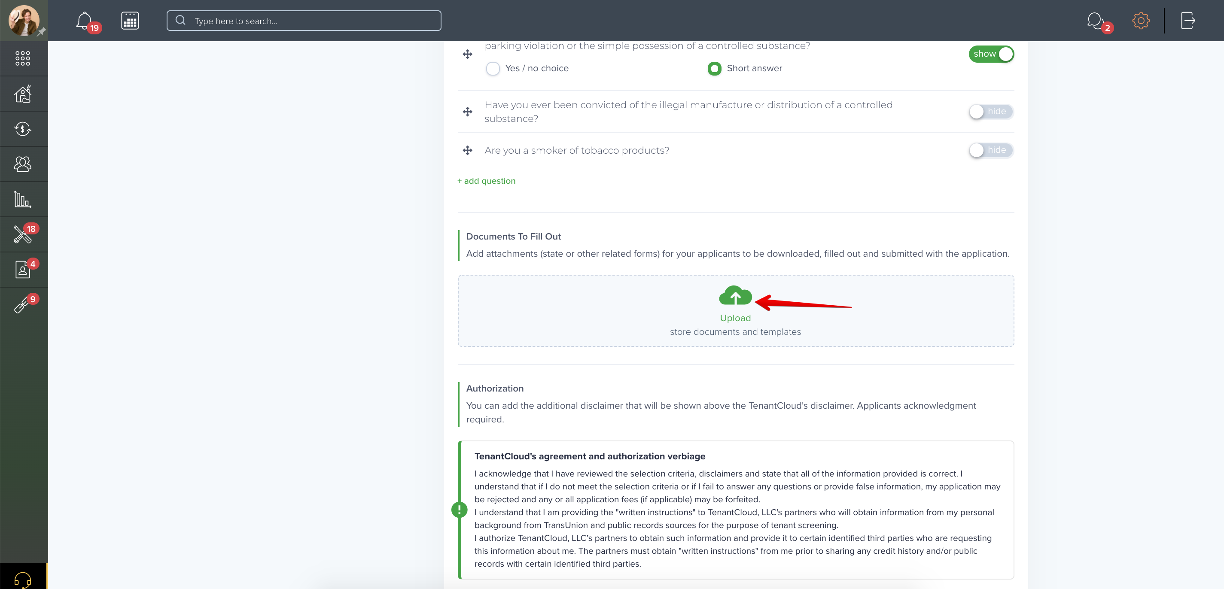Click the 'Upload' link text
The image size is (1224, 589).
click(x=736, y=318)
